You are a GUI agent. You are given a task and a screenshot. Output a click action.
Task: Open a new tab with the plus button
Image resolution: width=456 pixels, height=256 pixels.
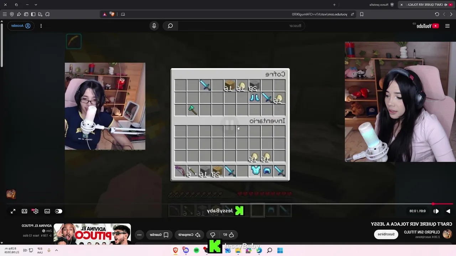pyautogui.click(x=334, y=5)
